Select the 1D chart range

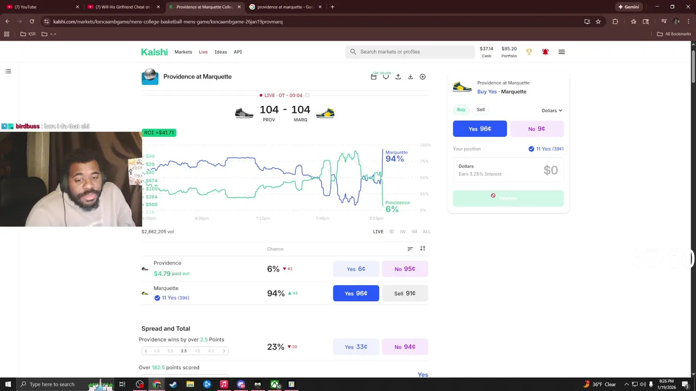click(x=391, y=232)
